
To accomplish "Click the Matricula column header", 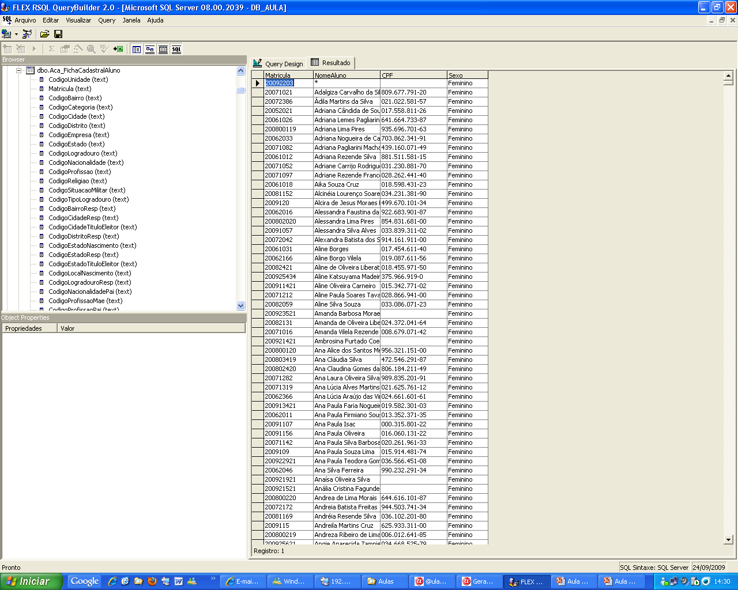I will 288,75.
